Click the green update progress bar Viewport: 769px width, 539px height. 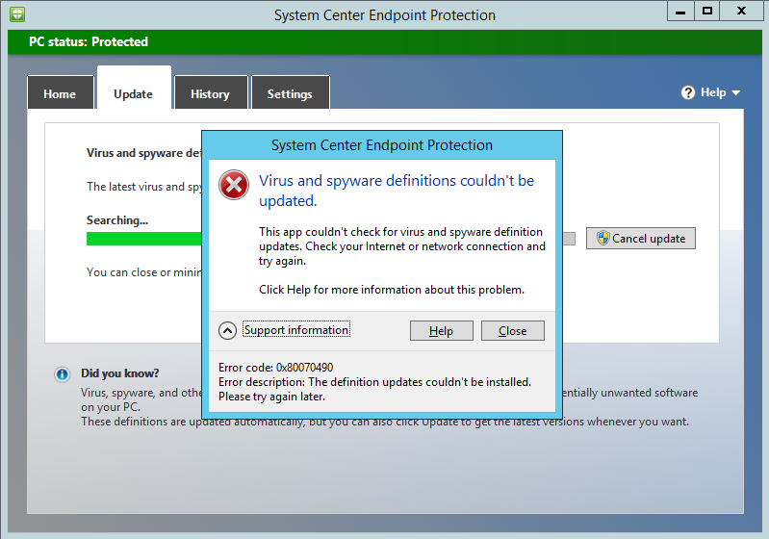(x=143, y=239)
